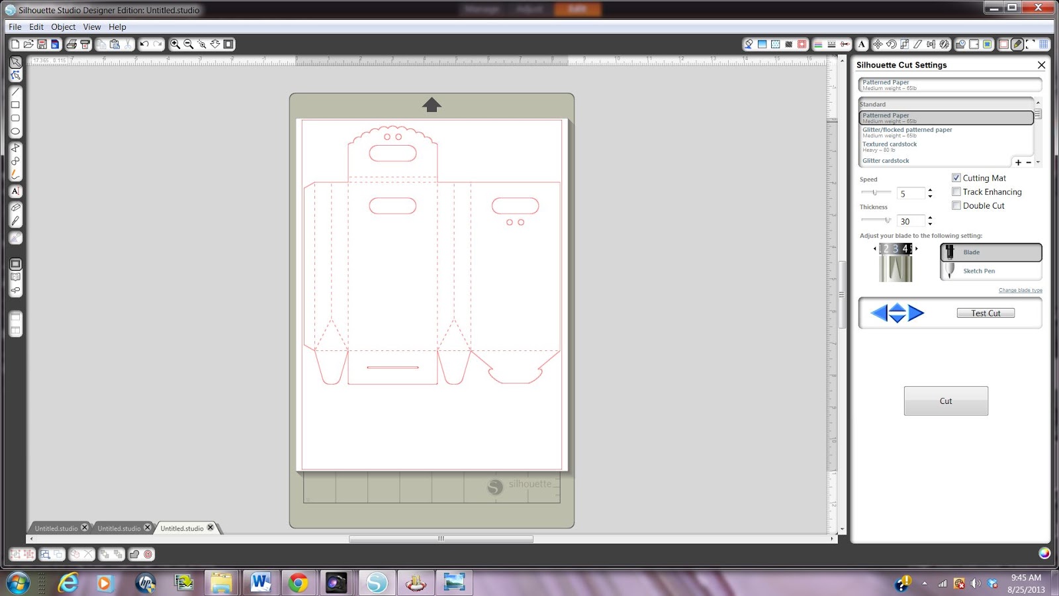Open the View menu

[x=92, y=27]
